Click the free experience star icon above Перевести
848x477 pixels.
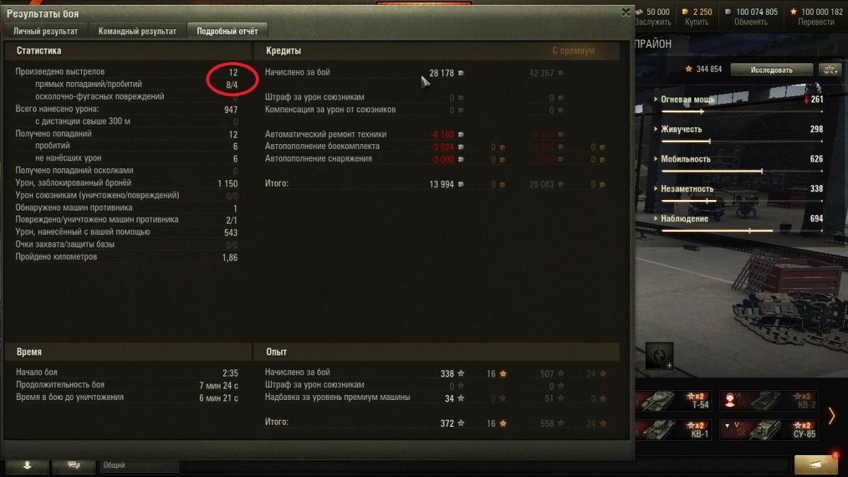click(793, 12)
